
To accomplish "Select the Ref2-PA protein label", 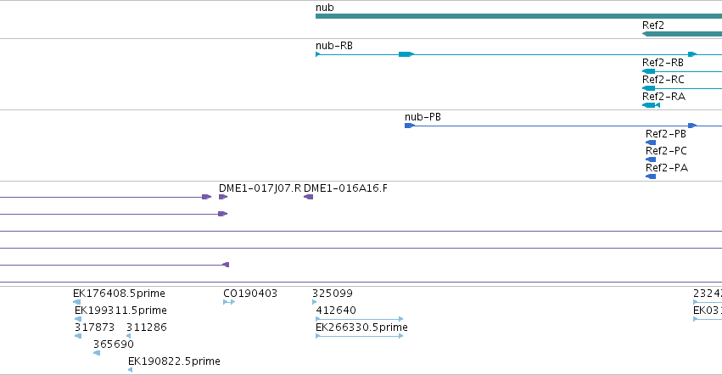I will click(667, 168).
